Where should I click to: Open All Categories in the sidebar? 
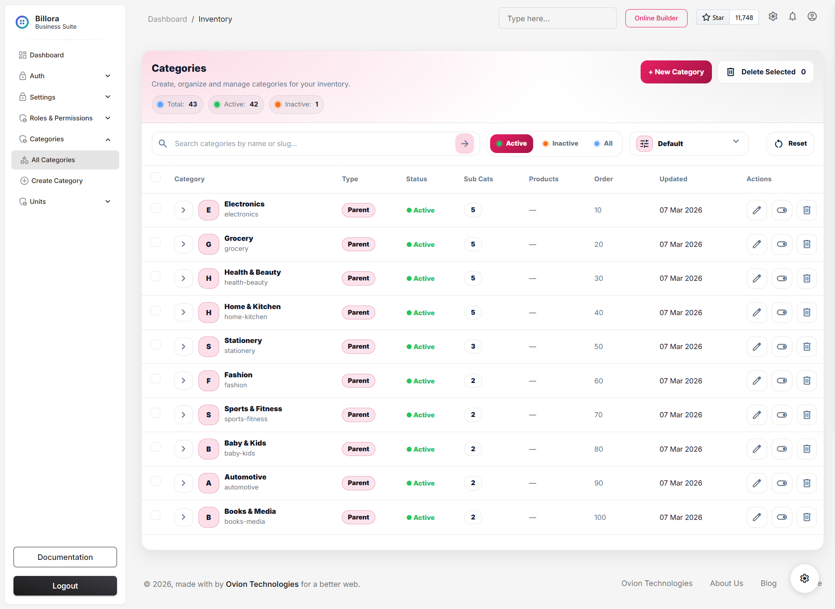click(x=53, y=160)
